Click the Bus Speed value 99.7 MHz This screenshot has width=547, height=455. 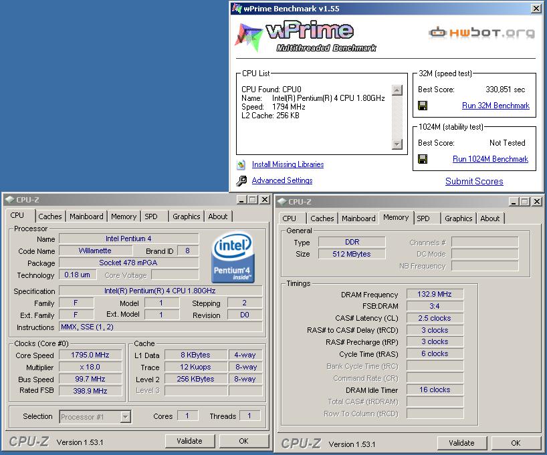click(x=90, y=379)
